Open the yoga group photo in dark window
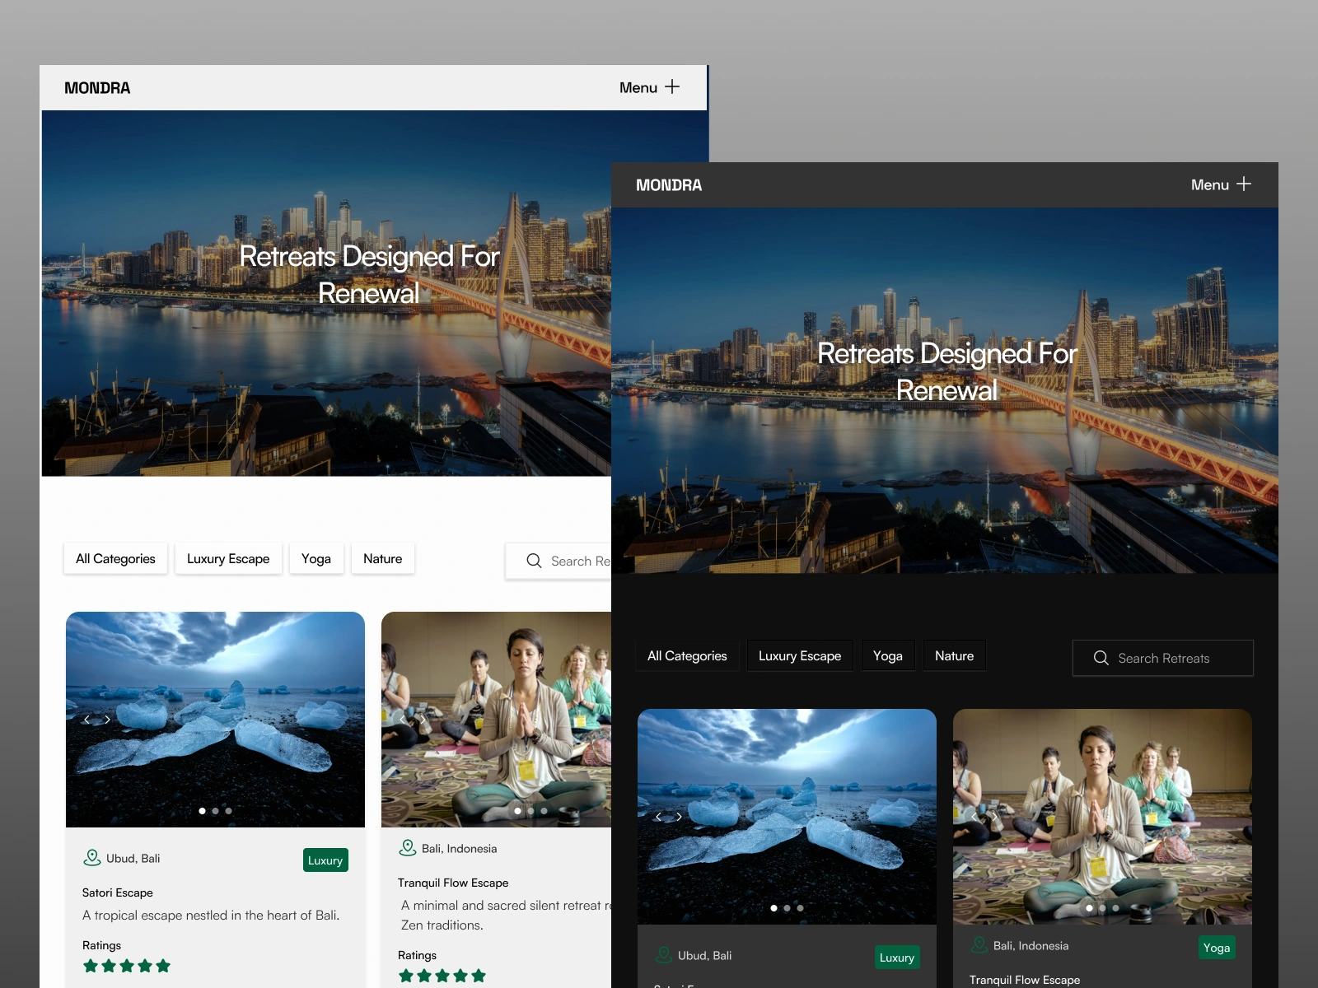This screenshot has width=1318, height=988. point(1102,816)
